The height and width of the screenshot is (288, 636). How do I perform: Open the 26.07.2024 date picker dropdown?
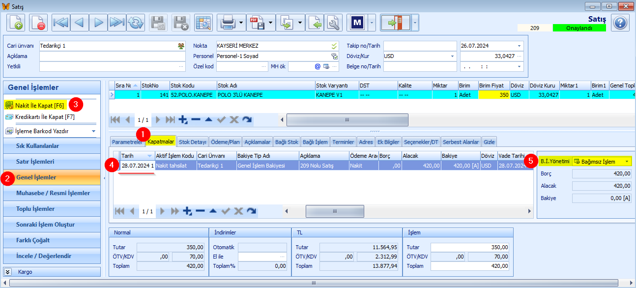[x=520, y=46]
